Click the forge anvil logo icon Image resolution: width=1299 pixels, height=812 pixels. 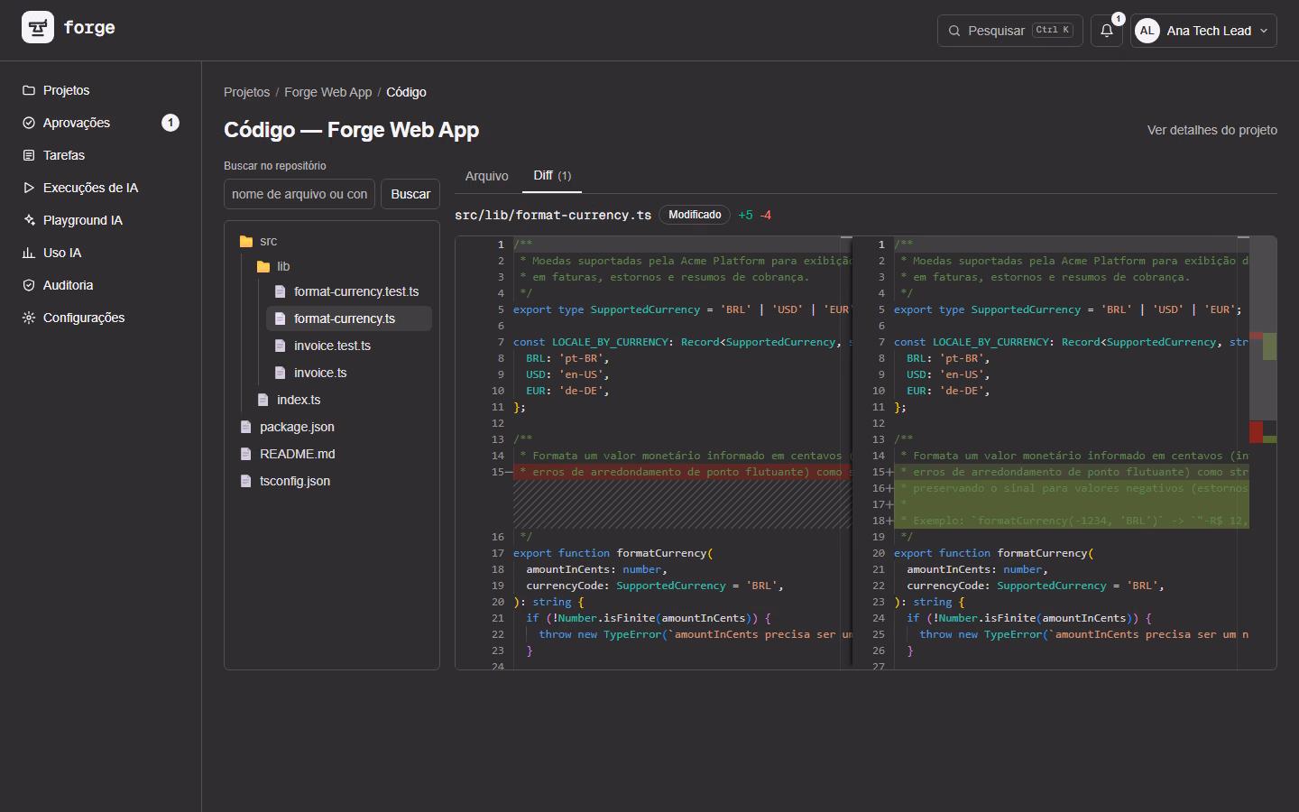(x=38, y=28)
